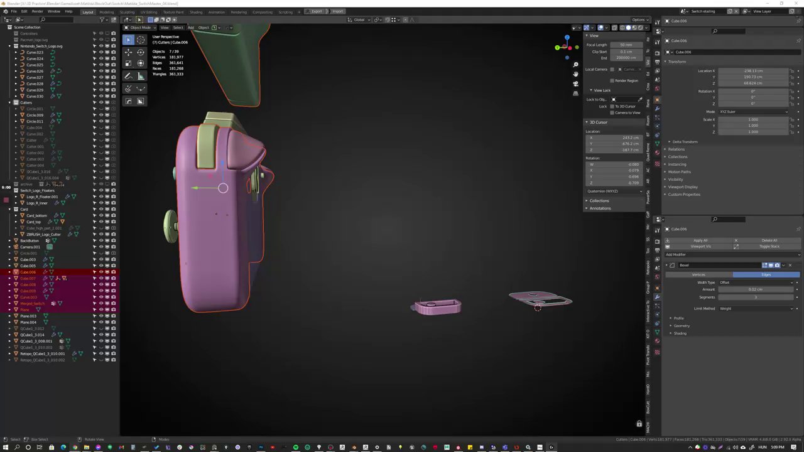Switch to the Sculpting workspace tab
The width and height of the screenshot is (804, 452).
(127, 11)
